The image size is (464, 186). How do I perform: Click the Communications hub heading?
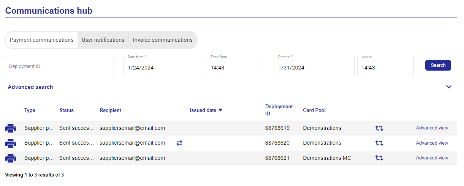coord(49,10)
